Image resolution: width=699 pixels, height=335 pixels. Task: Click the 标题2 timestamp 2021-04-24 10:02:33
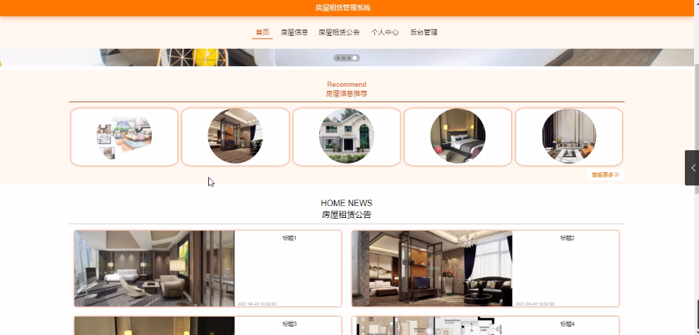[534, 304]
